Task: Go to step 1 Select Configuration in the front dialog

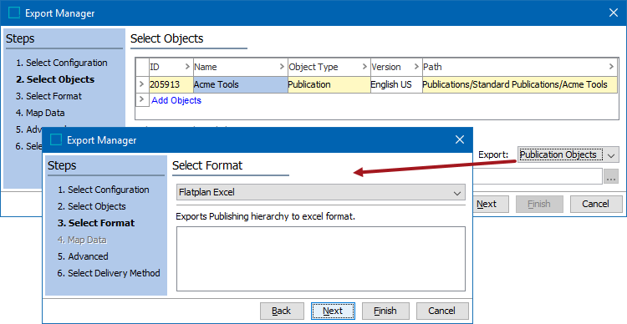Action: pyautogui.click(x=103, y=190)
